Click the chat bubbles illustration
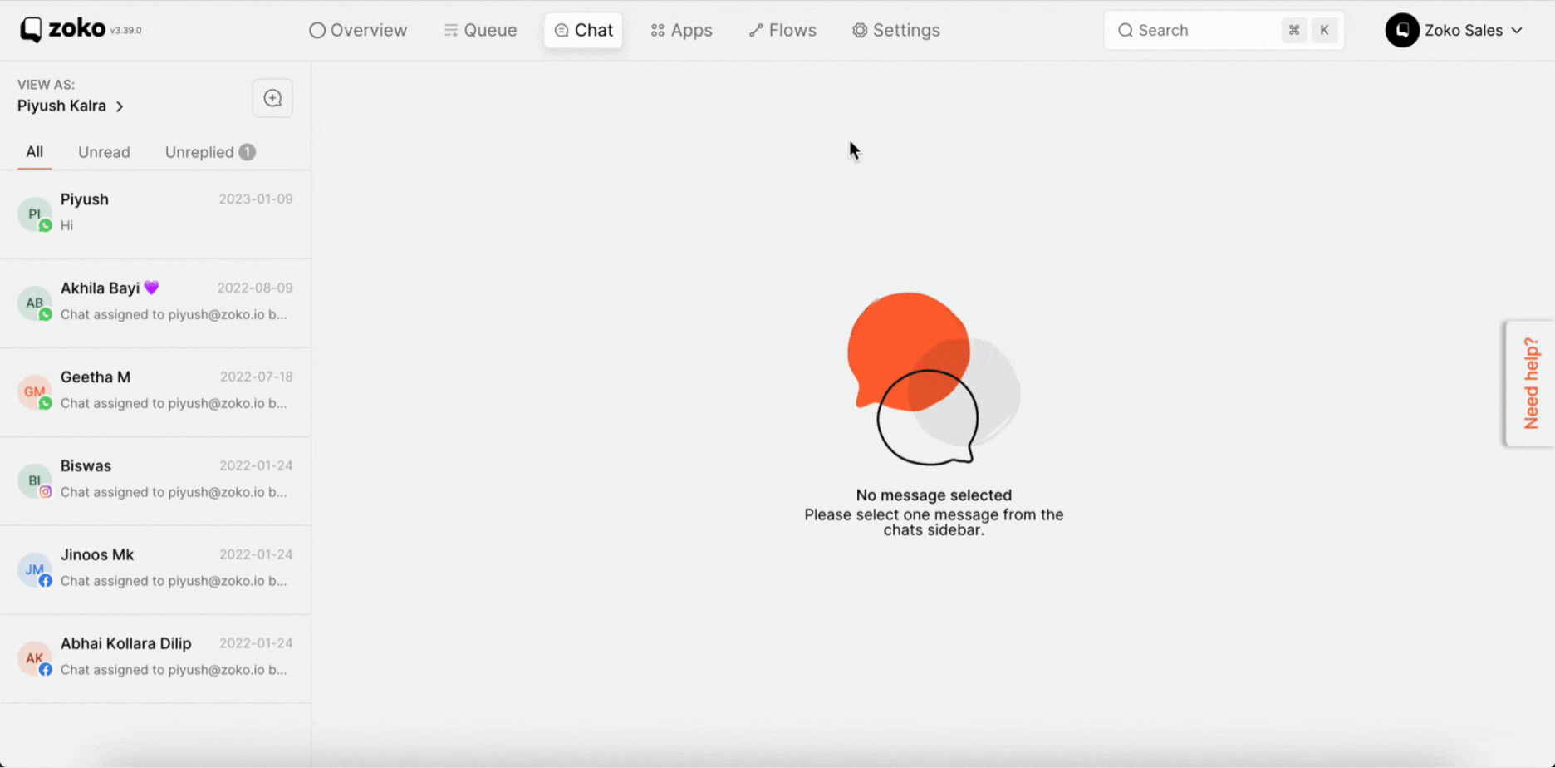 (x=934, y=378)
